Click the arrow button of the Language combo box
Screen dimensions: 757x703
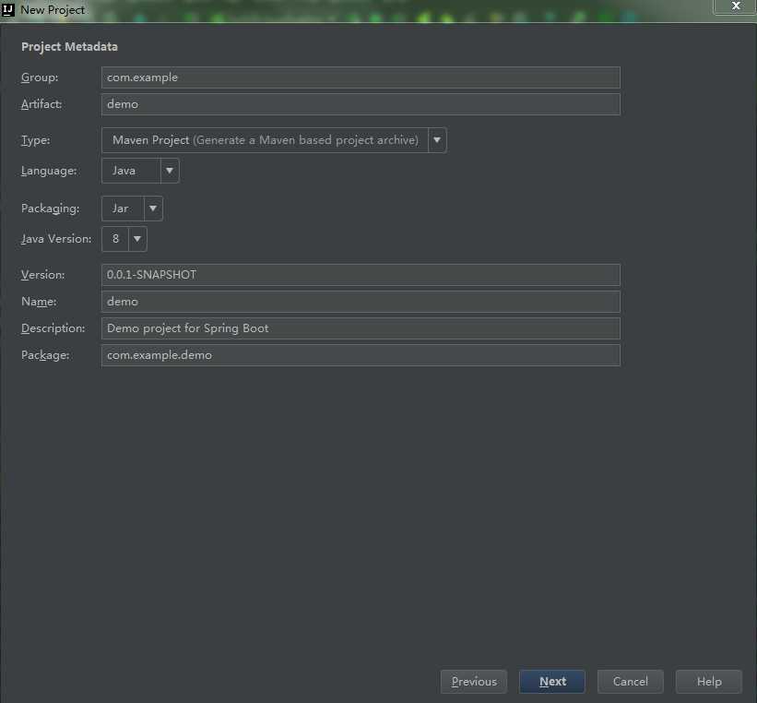point(170,171)
